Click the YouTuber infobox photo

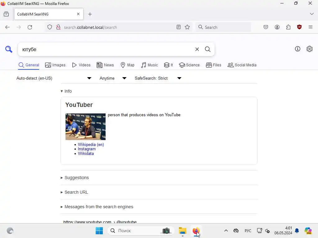pyautogui.click(x=85, y=127)
